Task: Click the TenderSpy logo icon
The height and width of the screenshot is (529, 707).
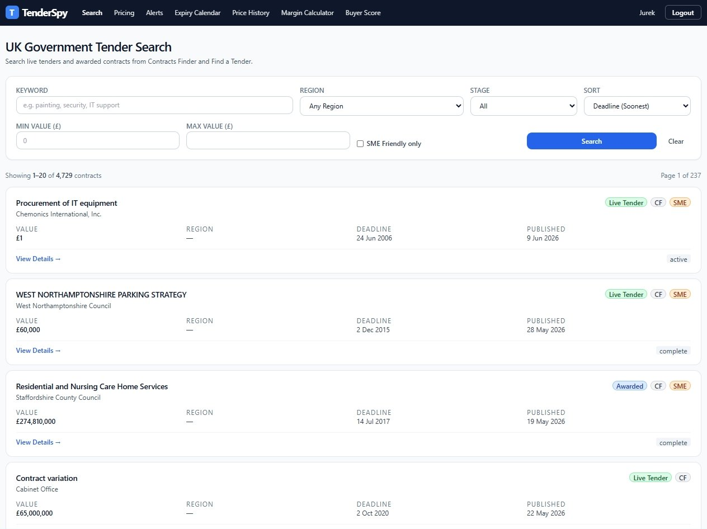Action: [12, 12]
